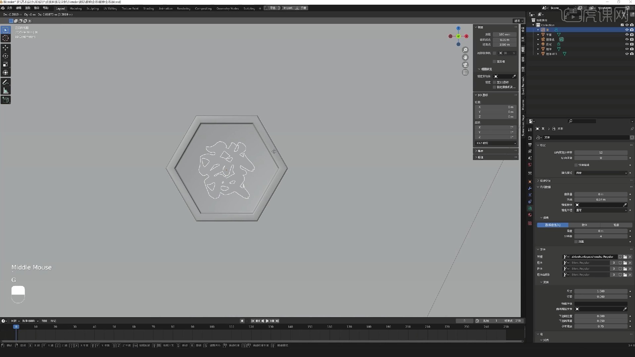Image resolution: width=635 pixels, height=357 pixels.
Task: Open the outliner filter funnel
Action: [x=624, y=15]
